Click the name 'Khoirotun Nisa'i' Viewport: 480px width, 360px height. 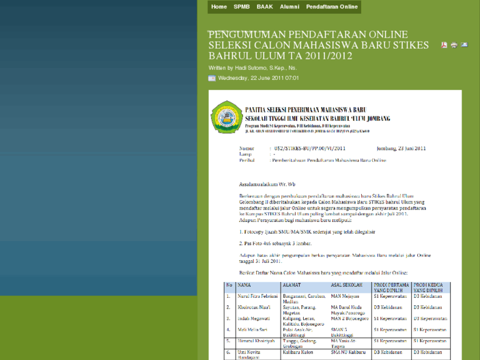[x=254, y=307]
